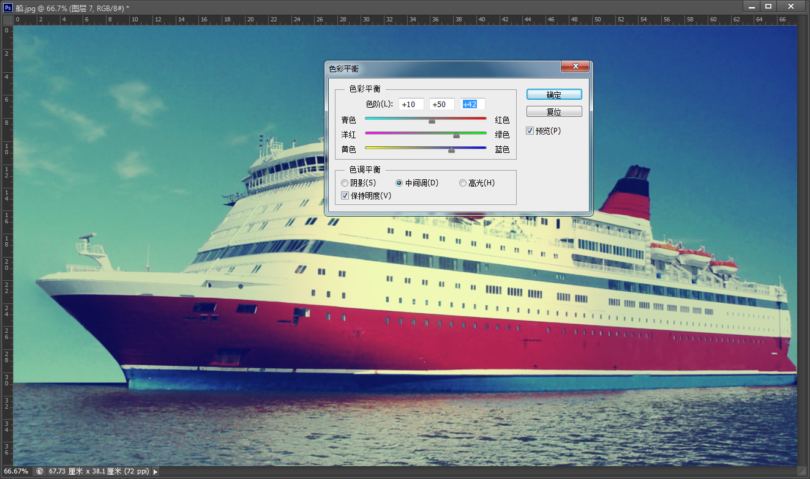Open the status bar options arrow

point(155,471)
